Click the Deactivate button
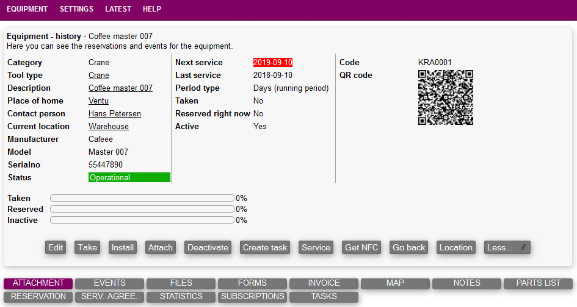The image size is (577, 307). (208, 247)
